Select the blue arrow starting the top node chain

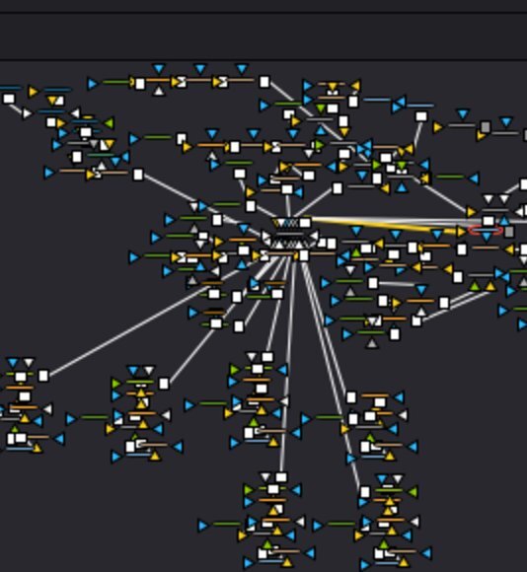(x=93, y=84)
